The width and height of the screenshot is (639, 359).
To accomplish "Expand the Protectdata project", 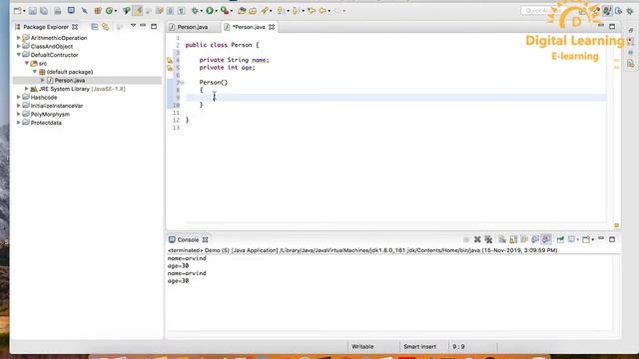I will [x=18, y=123].
